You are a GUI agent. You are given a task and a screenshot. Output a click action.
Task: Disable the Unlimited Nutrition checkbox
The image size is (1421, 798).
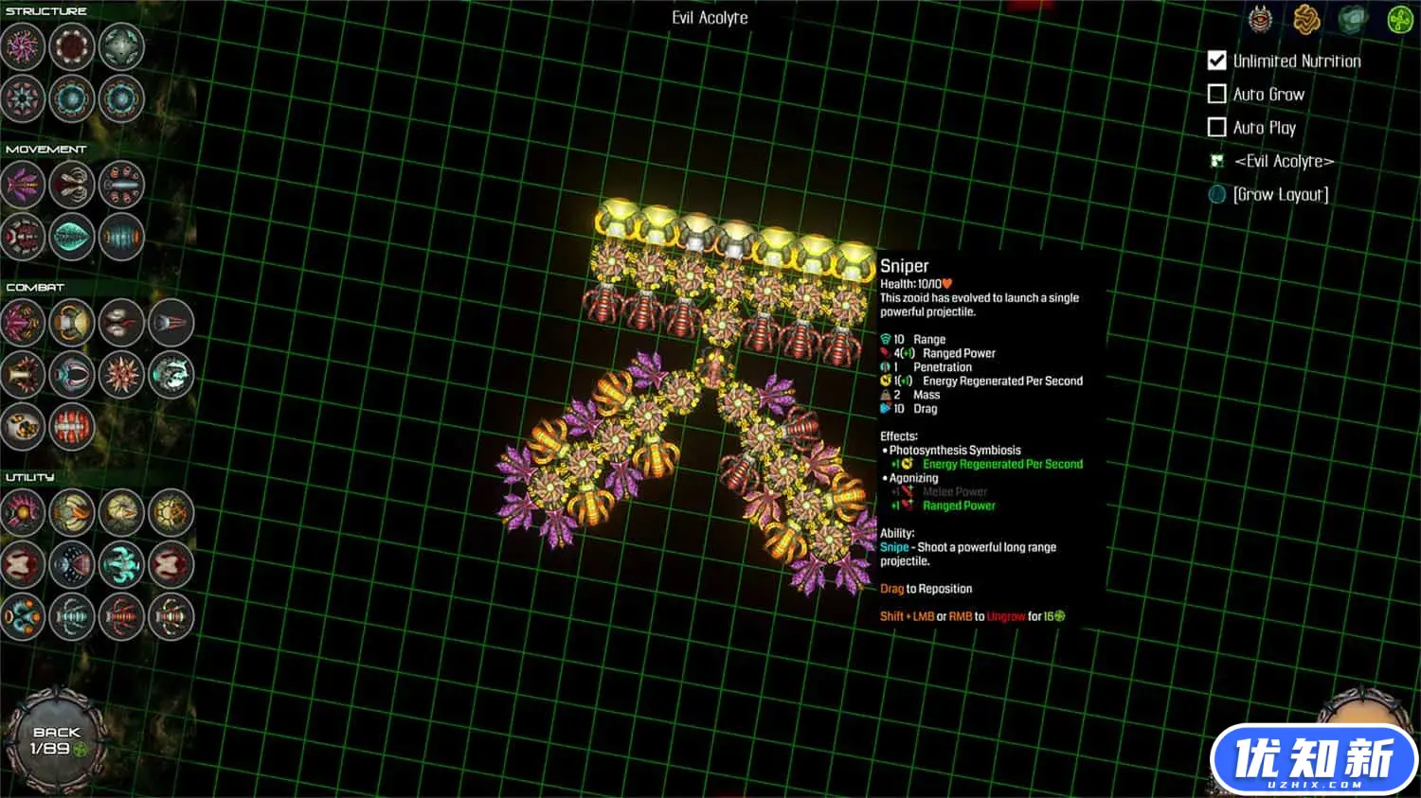click(1217, 61)
